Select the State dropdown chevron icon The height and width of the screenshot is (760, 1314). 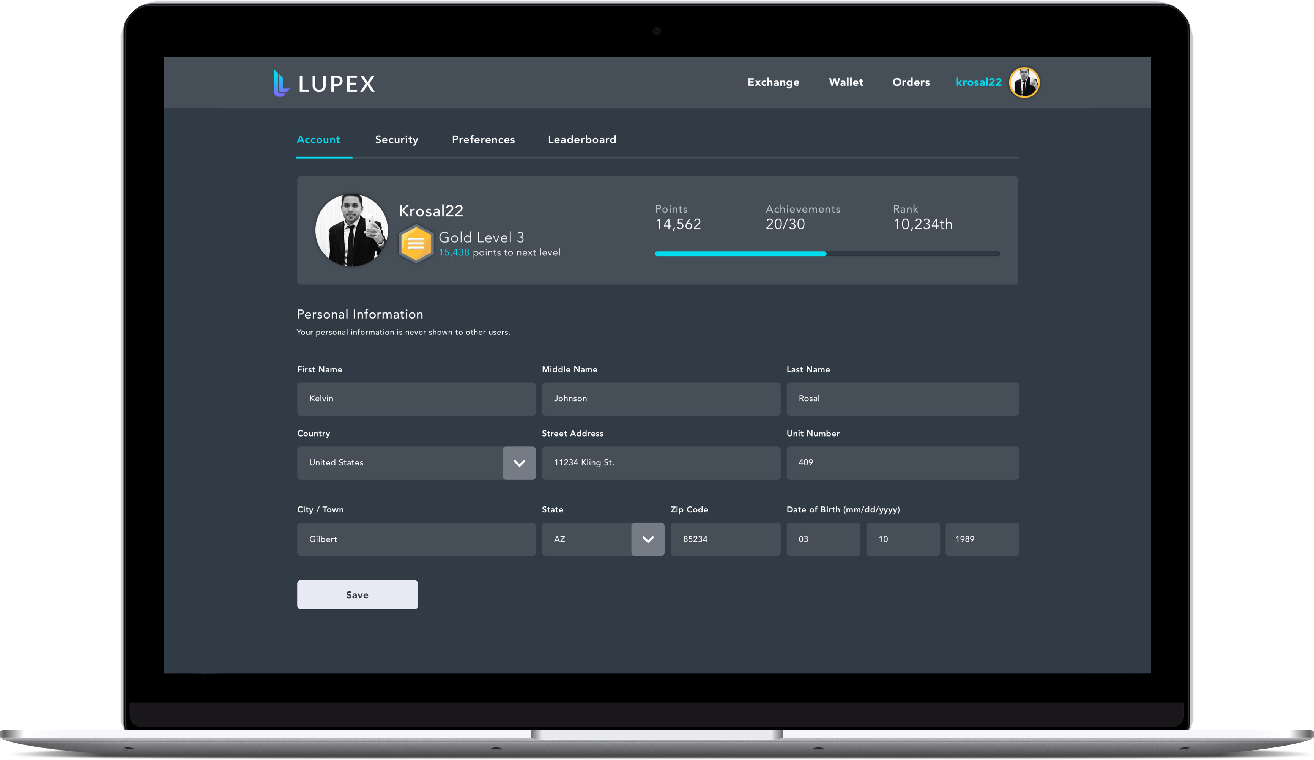[x=648, y=539]
